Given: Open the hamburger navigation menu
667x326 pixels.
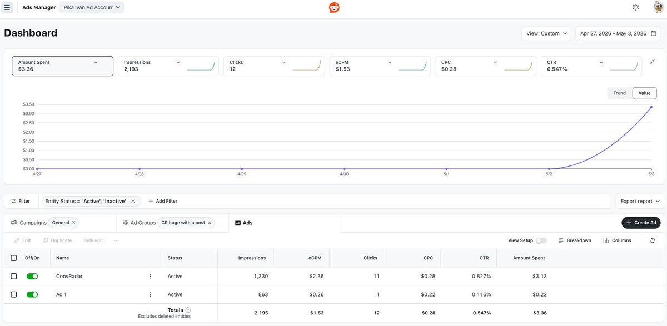Looking at the screenshot, I should coord(7,7).
